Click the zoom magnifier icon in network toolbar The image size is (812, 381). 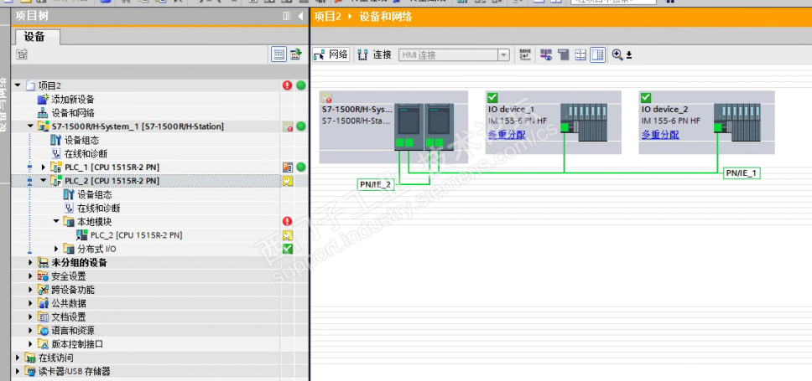(617, 54)
